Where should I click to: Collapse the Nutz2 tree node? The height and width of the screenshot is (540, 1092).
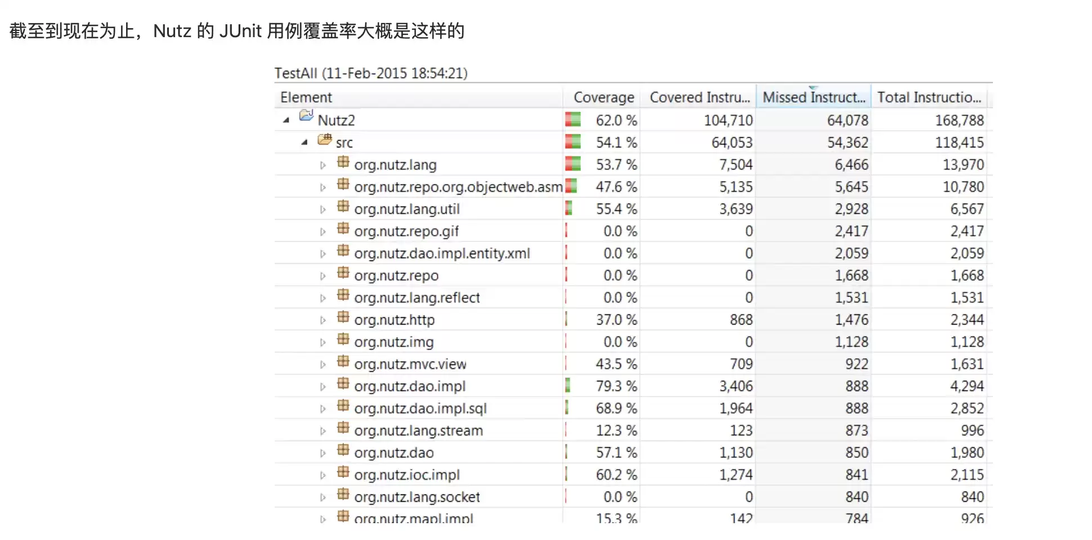[x=286, y=120]
